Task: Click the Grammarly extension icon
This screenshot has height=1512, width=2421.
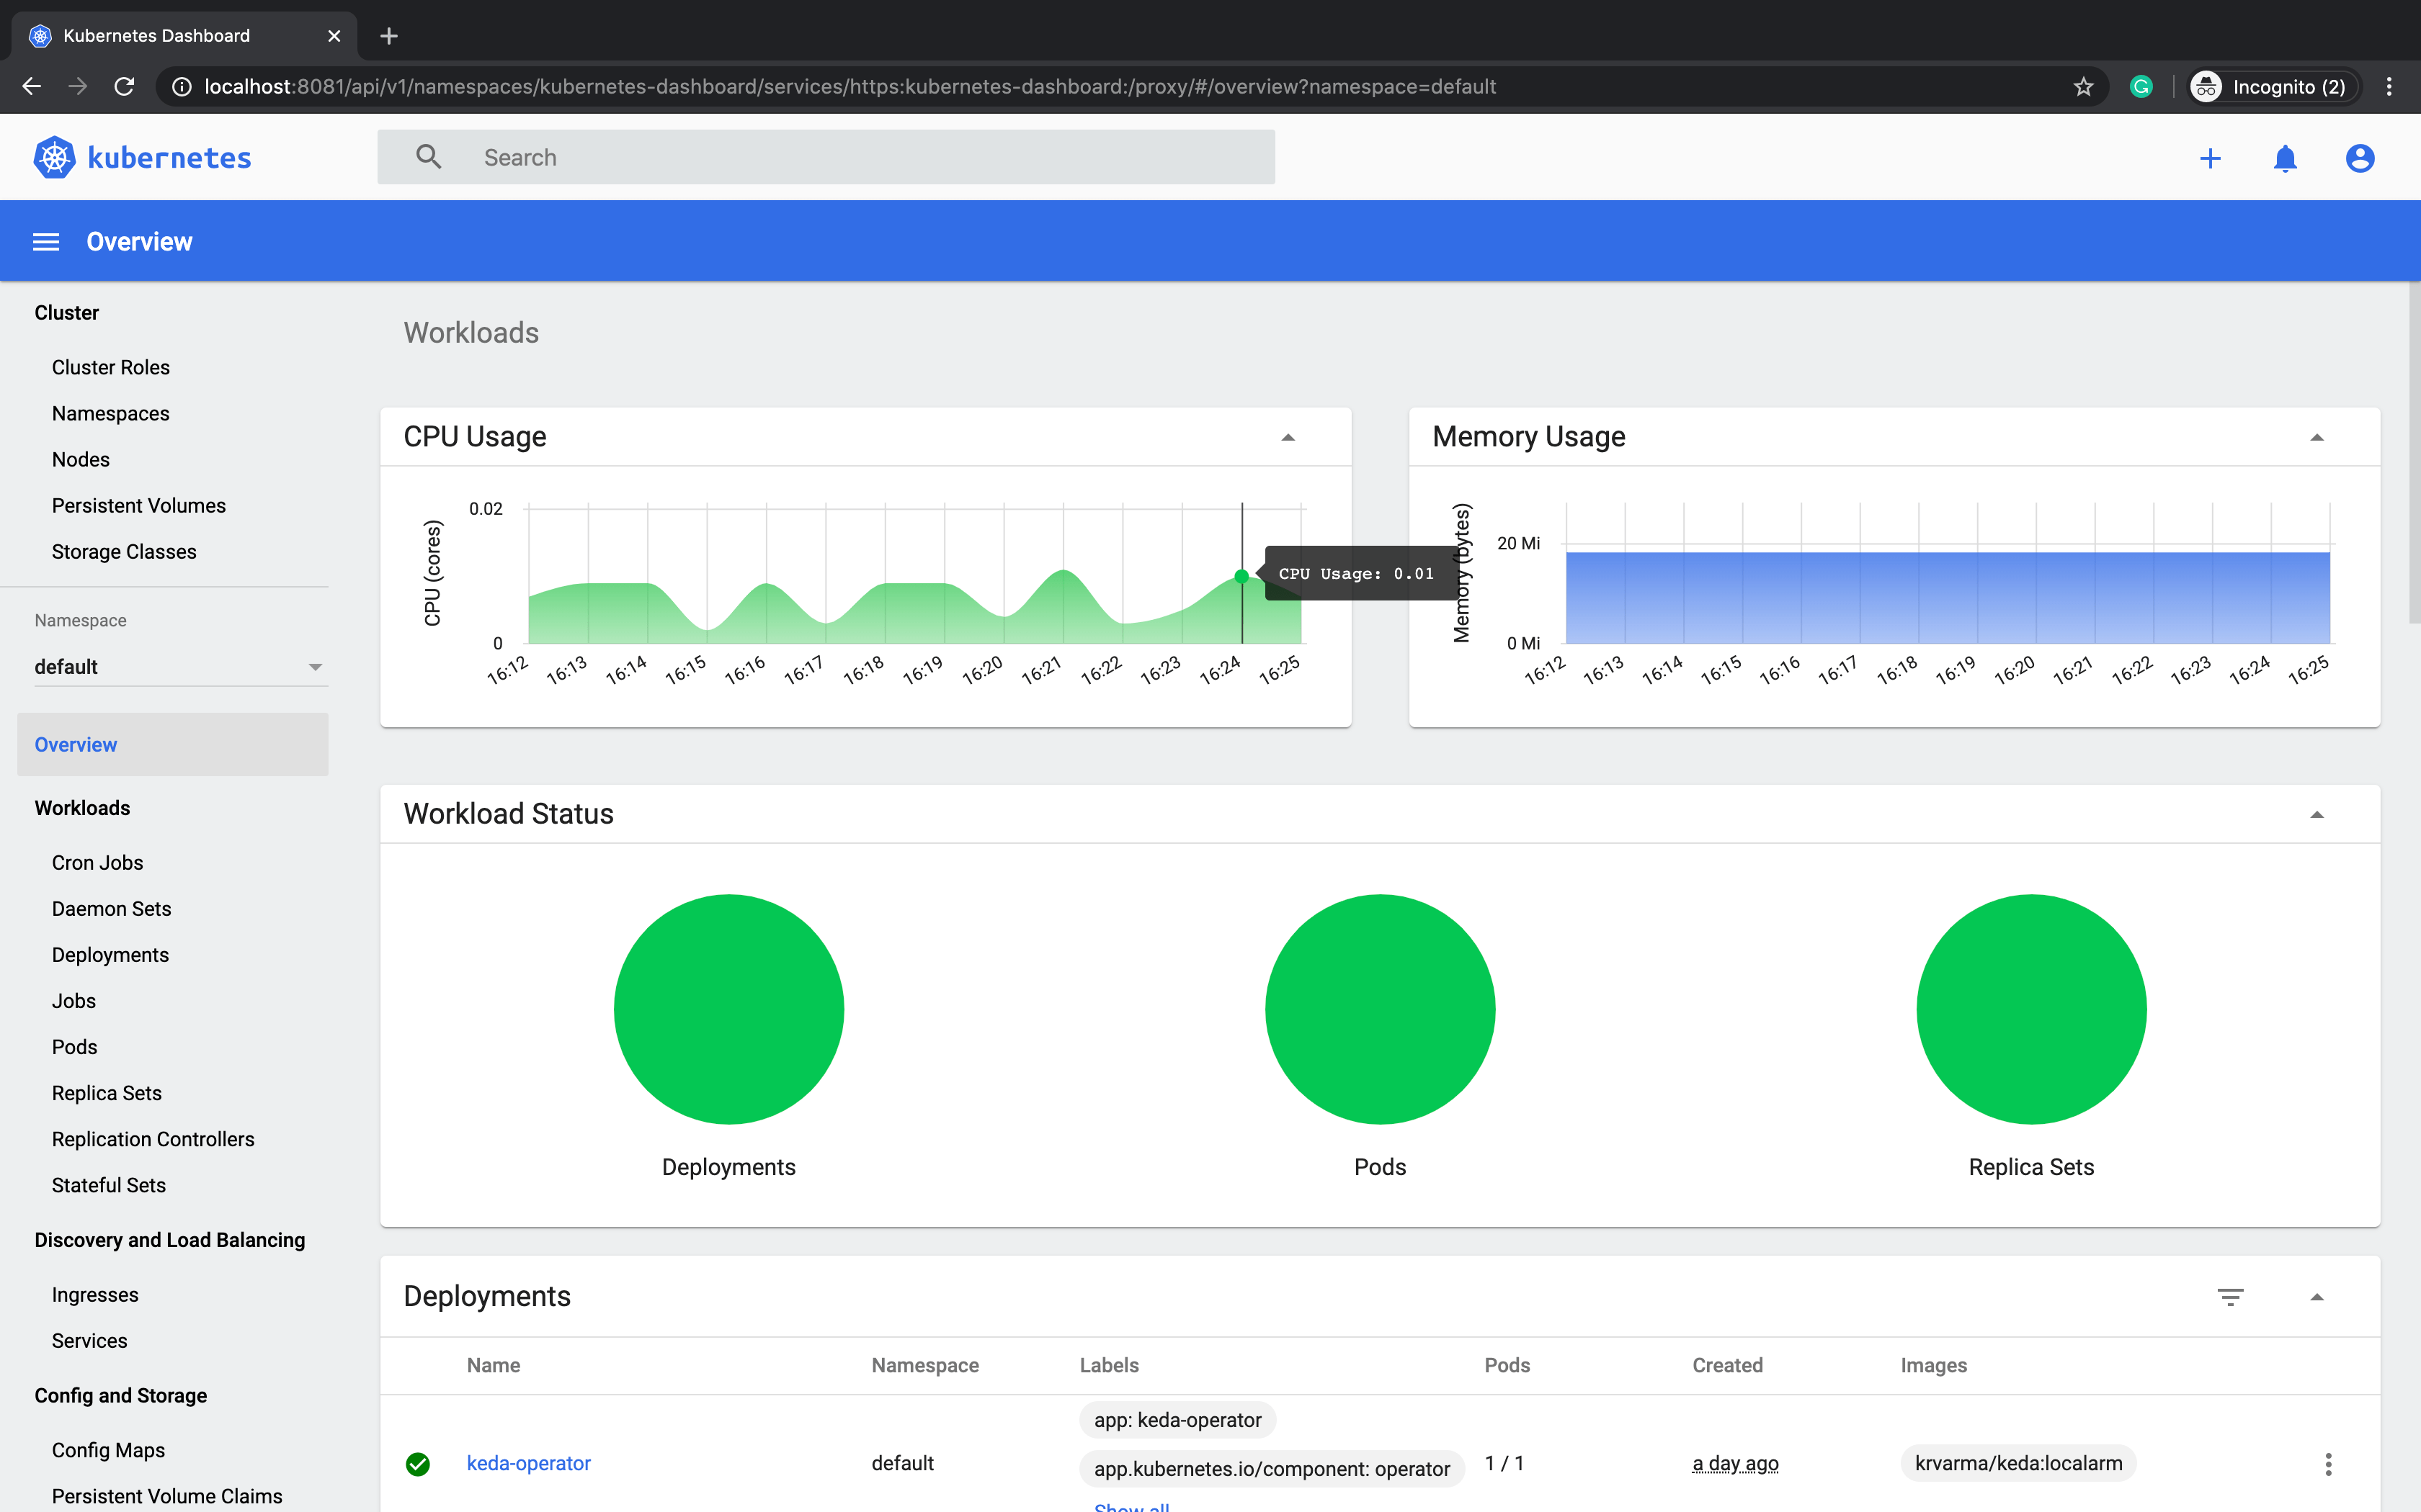Action: point(2142,86)
